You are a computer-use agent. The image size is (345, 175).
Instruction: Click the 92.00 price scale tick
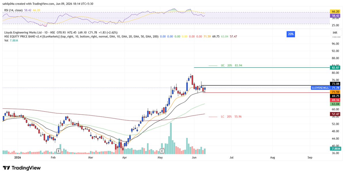(335, 51)
